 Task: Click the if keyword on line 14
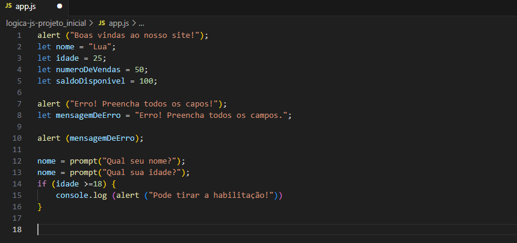(x=42, y=183)
